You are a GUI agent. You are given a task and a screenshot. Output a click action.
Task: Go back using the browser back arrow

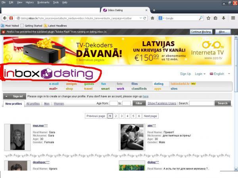5,18
